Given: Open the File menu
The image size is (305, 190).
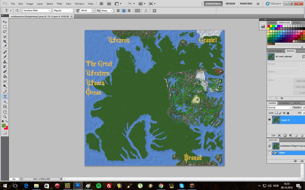Looking at the screenshot, I should 13,4.
